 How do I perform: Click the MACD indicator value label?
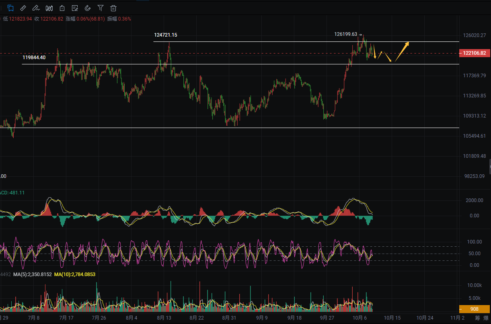12,193
